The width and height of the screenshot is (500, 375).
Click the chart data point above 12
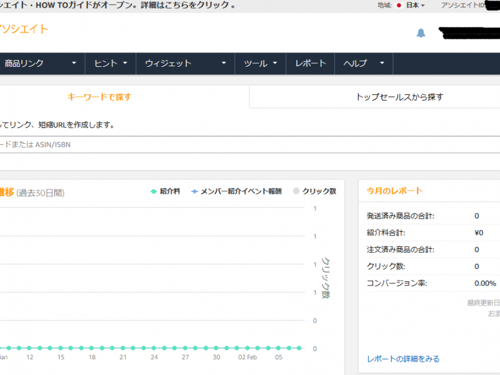pyautogui.click(x=29, y=348)
